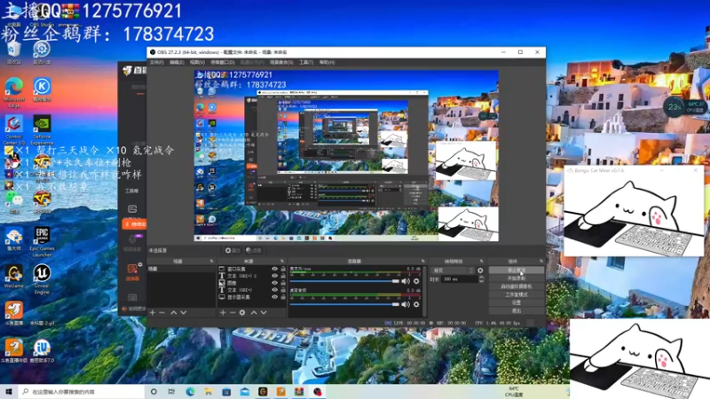This screenshot has width=710, height=399.
Task: Open File Explorer from the taskbar
Action: tap(209, 391)
